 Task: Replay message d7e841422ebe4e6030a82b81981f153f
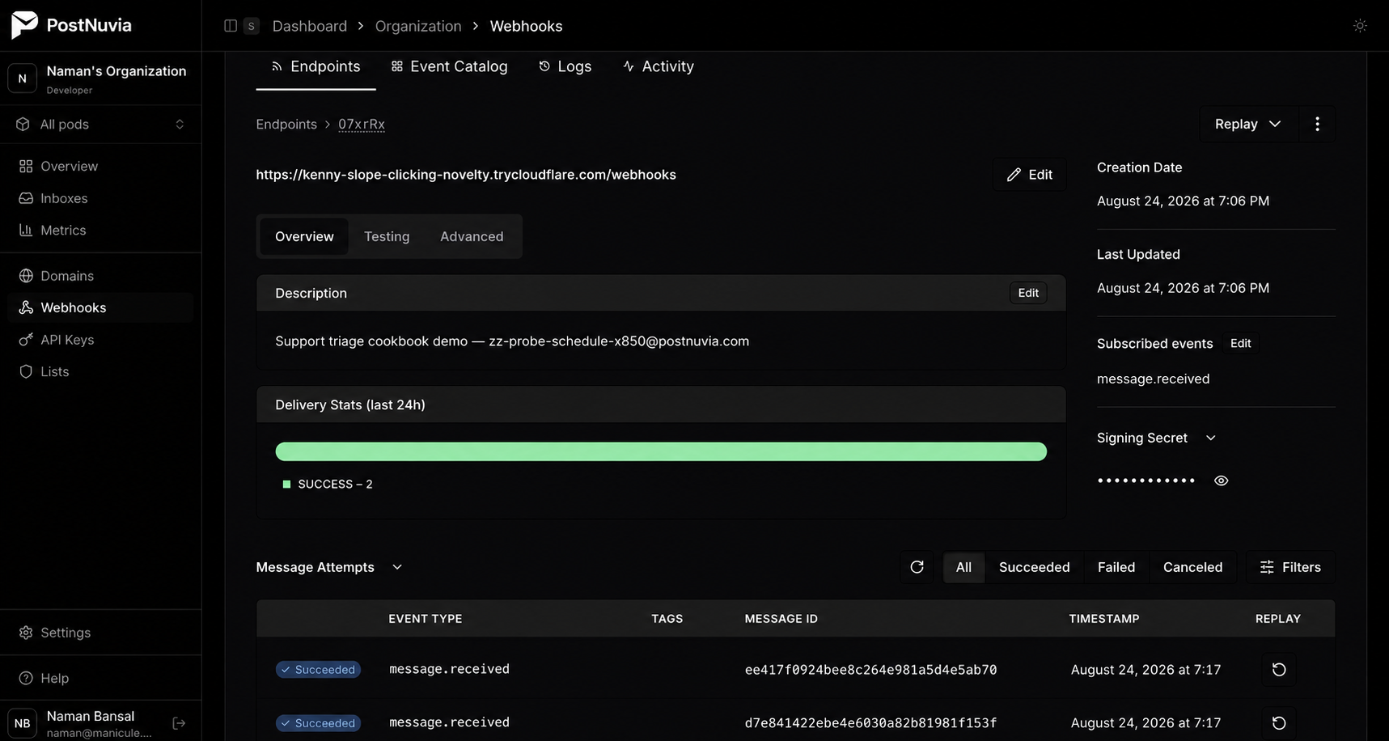coord(1278,723)
